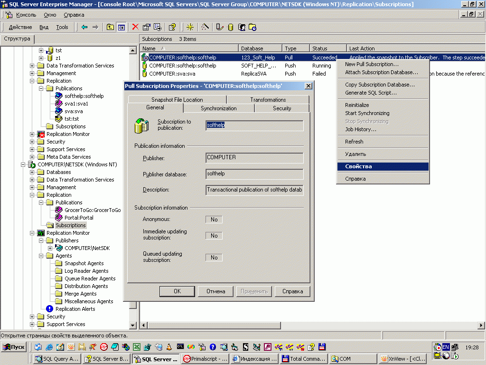Click the tree pane scroll up arrow
This screenshot has width=486, height=365.
coord(133,50)
